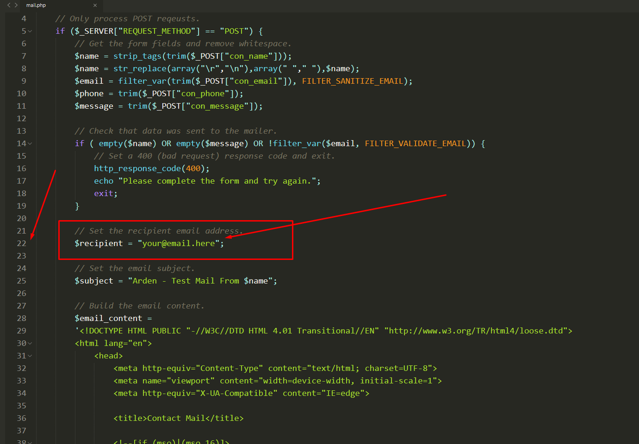Click the X-UA-Compatible meta tag
The height and width of the screenshot is (444, 639).
click(242, 393)
